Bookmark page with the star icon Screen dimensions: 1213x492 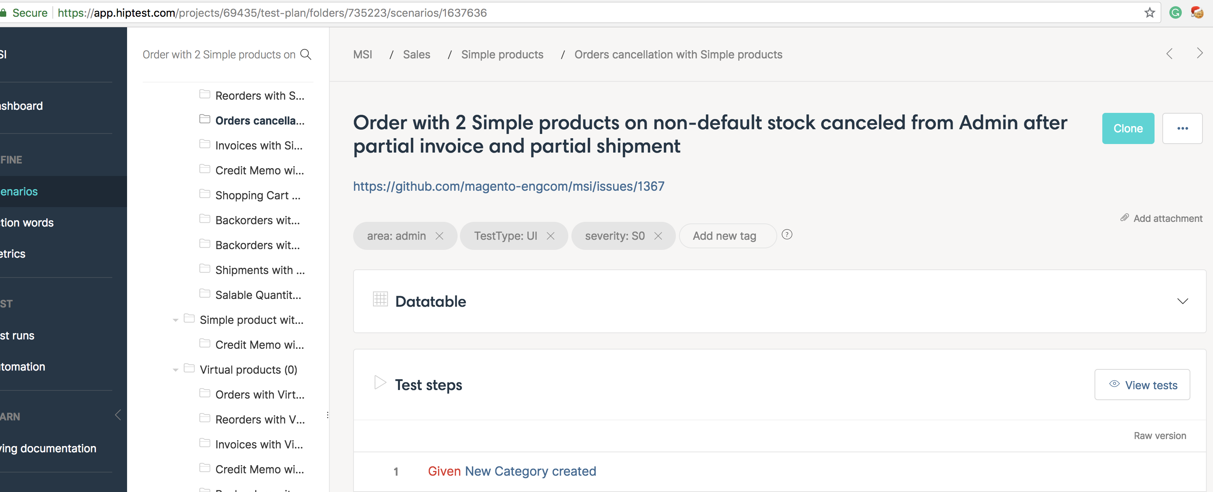(1149, 13)
